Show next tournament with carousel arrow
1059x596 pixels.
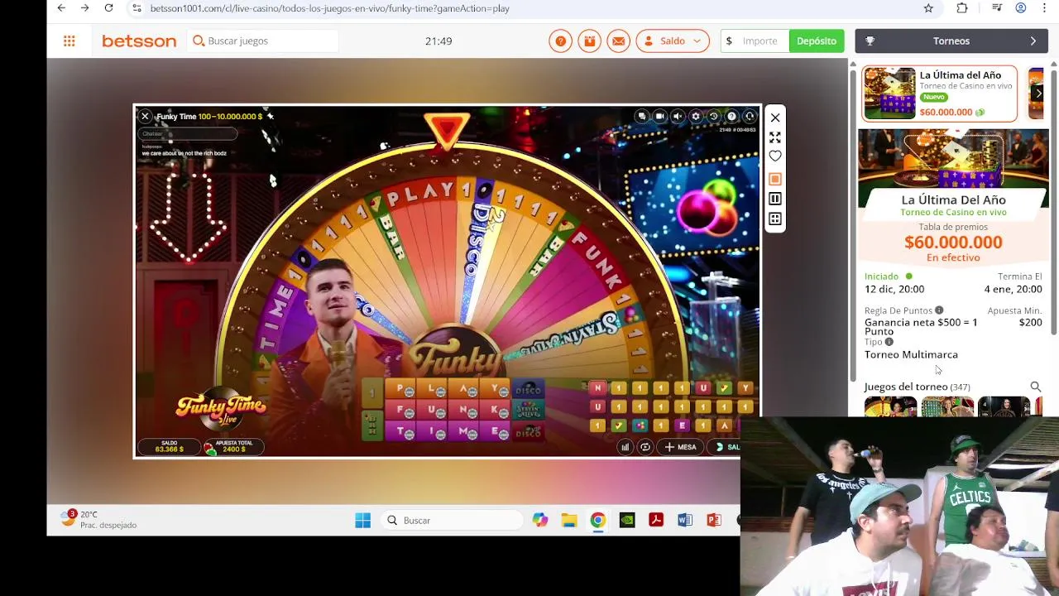click(x=1038, y=94)
